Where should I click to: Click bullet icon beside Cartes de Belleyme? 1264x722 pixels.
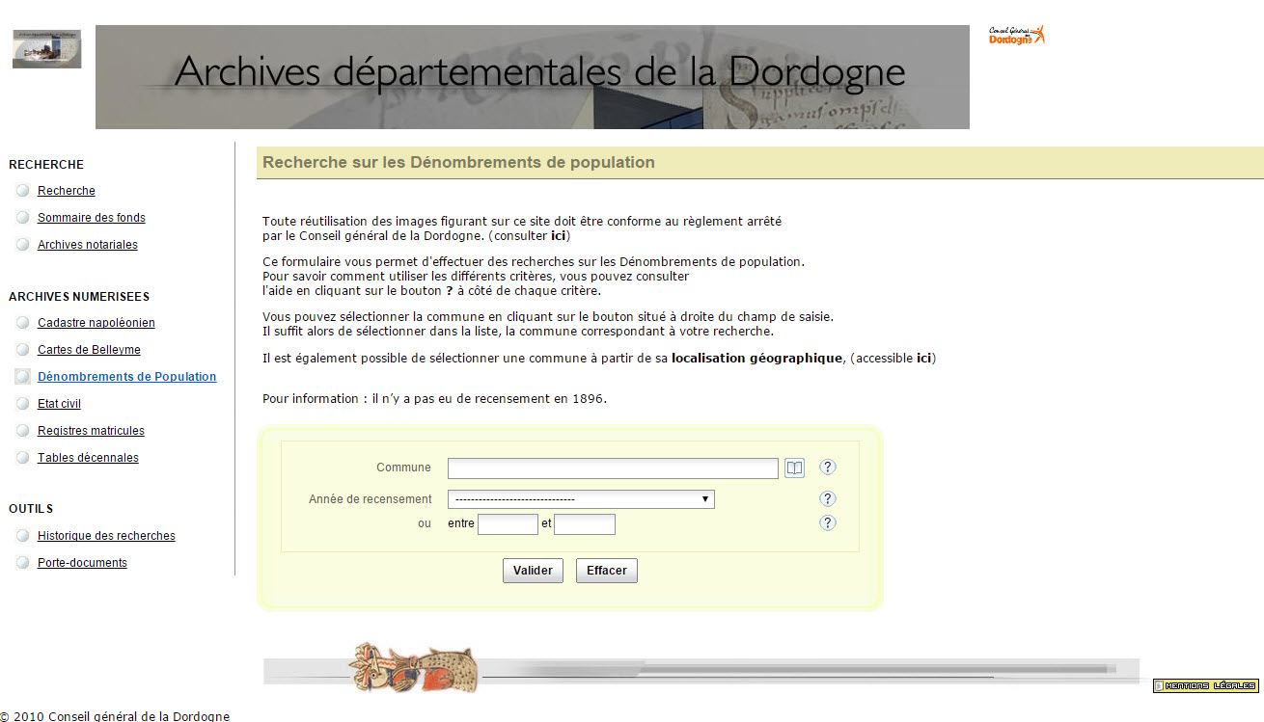pyautogui.click(x=23, y=350)
